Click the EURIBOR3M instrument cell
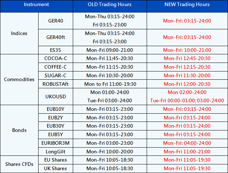Screen dimensions: 228x173 [x=55, y=143]
